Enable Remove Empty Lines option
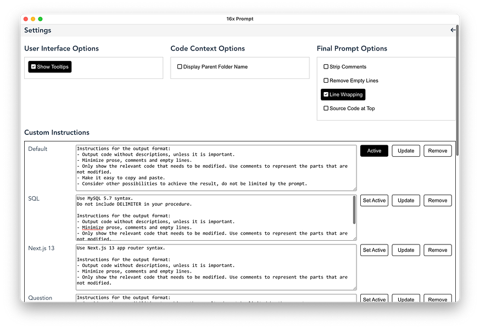 tap(351, 81)
